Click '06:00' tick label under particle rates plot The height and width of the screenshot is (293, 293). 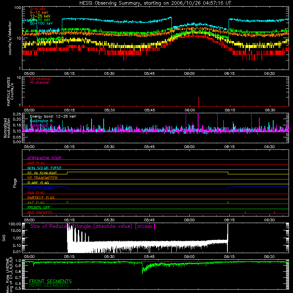190,110
